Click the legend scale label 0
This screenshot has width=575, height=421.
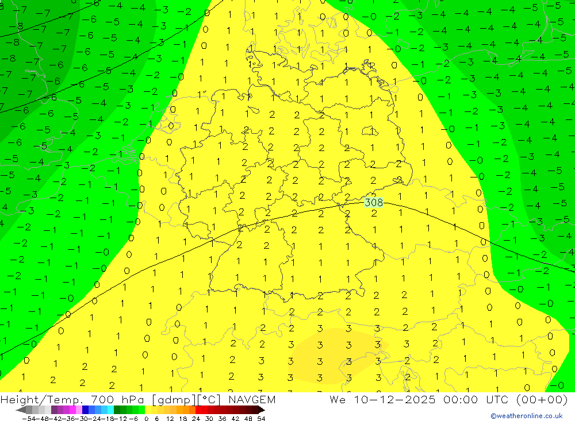tap(146, 419)
